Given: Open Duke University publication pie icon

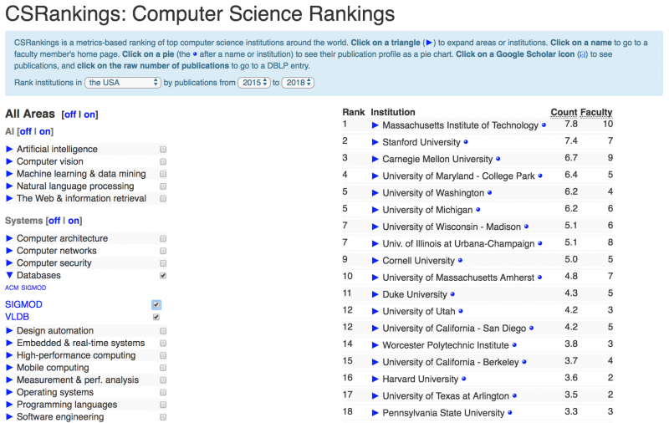Looking at the screenshot, I should (452, 294).
